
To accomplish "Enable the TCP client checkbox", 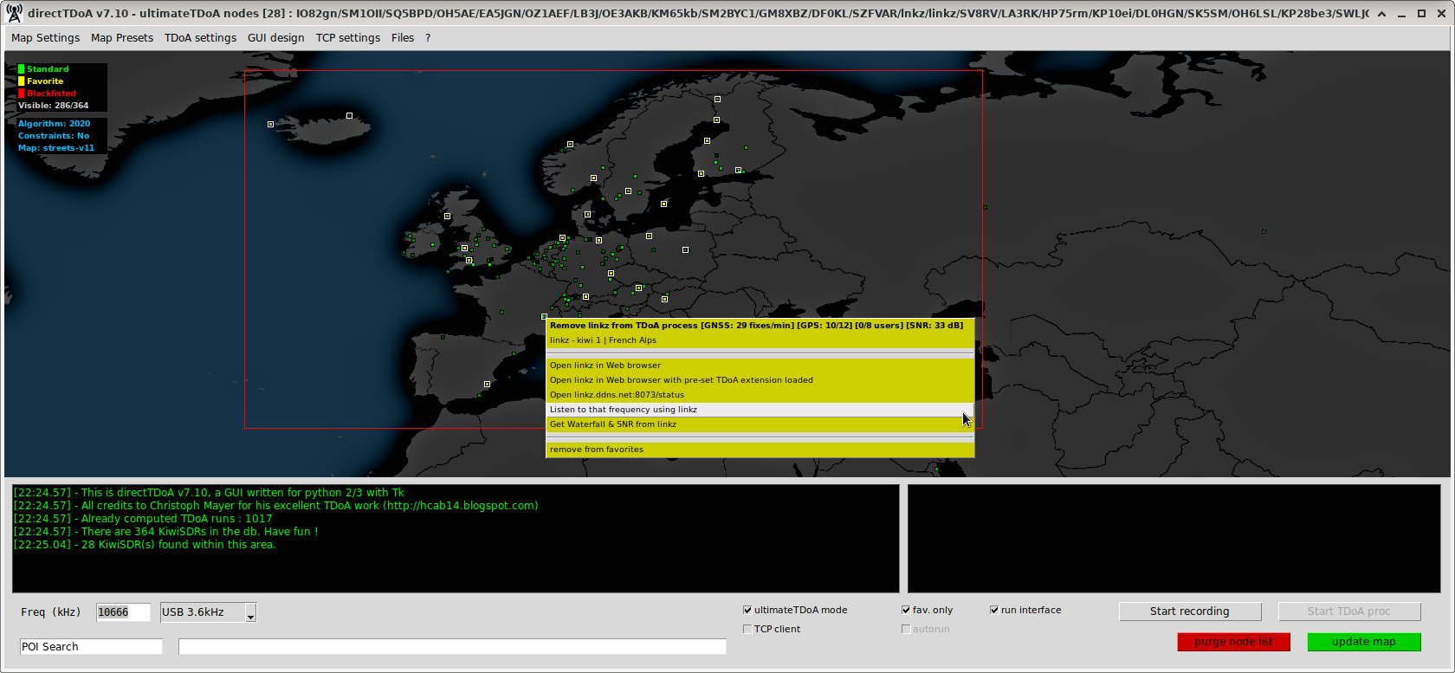I will point(747,630).
